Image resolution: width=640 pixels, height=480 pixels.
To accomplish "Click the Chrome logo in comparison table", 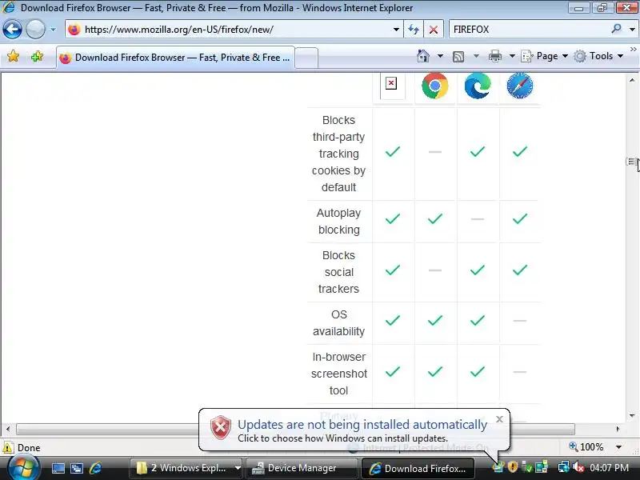I will (434, 86).
